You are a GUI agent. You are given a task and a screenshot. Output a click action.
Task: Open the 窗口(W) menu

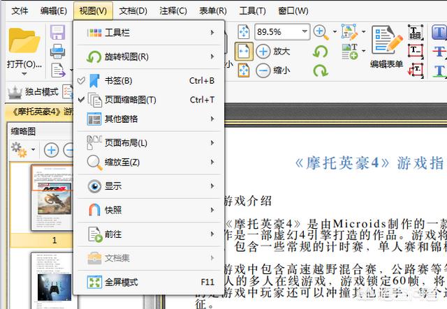pos(293,11)
